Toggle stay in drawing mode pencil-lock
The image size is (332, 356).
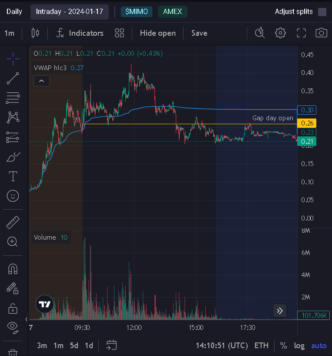pos(13,288)
